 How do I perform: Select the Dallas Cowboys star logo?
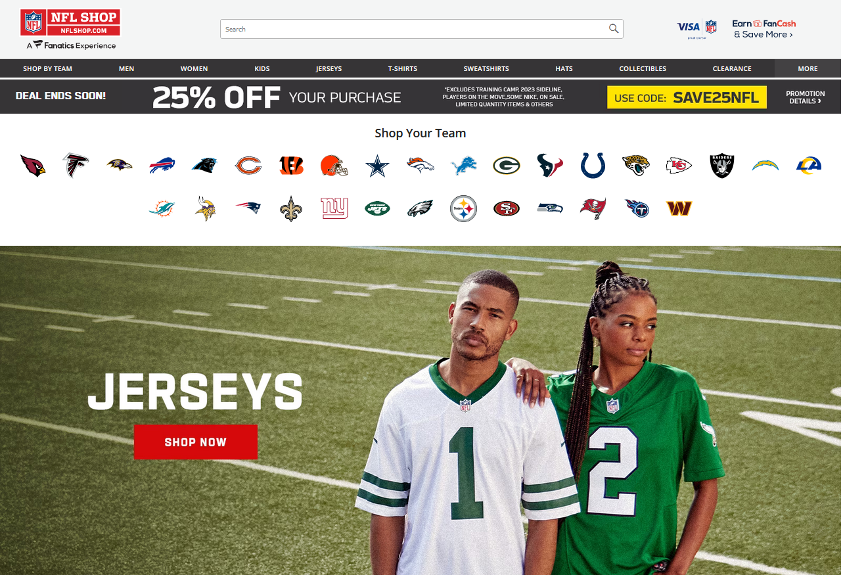pos(378,166)
